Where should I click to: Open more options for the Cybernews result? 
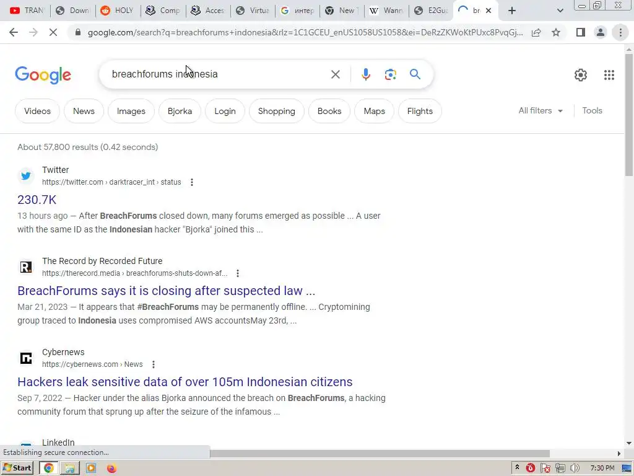tap(154, 364)
